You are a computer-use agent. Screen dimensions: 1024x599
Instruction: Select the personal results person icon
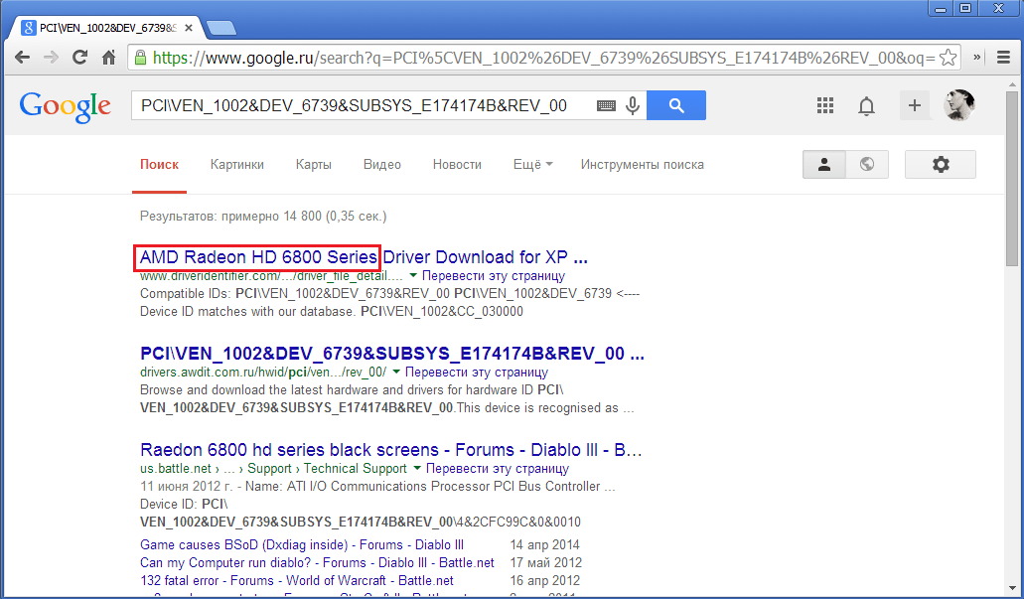(x=824, y=165)
